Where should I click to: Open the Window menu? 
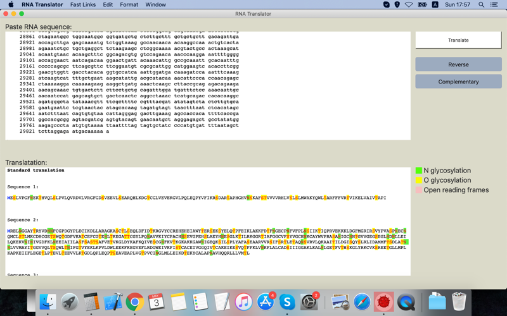point(155,4)
